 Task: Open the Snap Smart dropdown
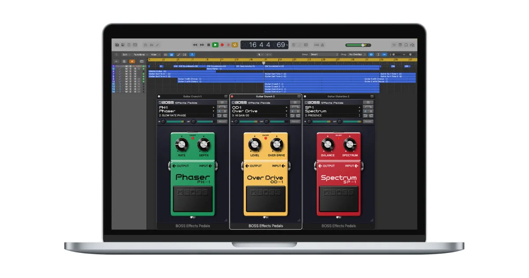324,55
